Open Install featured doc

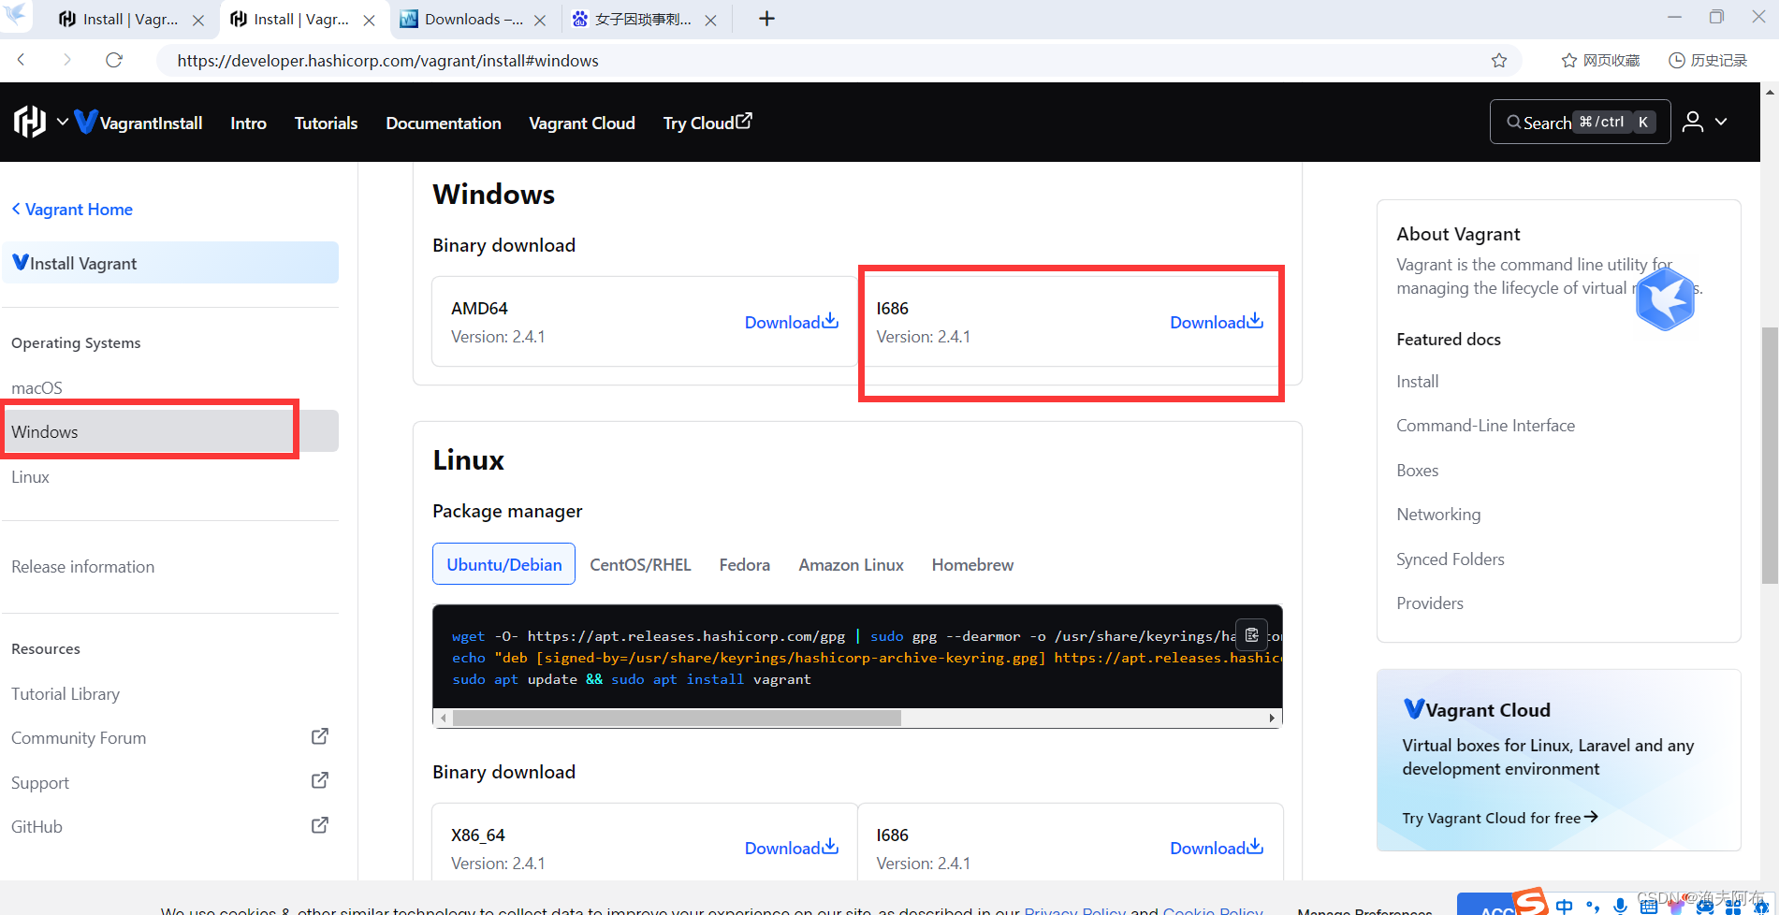click(1417, 381)
